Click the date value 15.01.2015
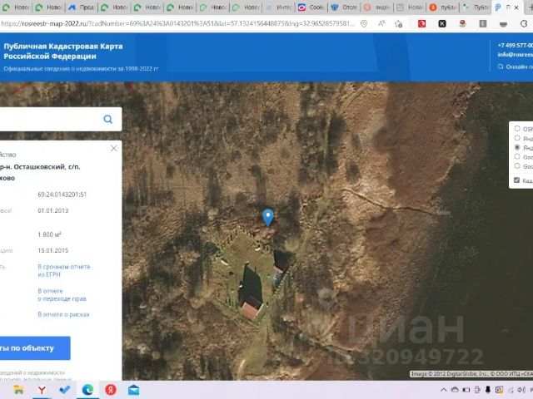The width and height of the screenshot is (533, 399). [x=53, y=250]
